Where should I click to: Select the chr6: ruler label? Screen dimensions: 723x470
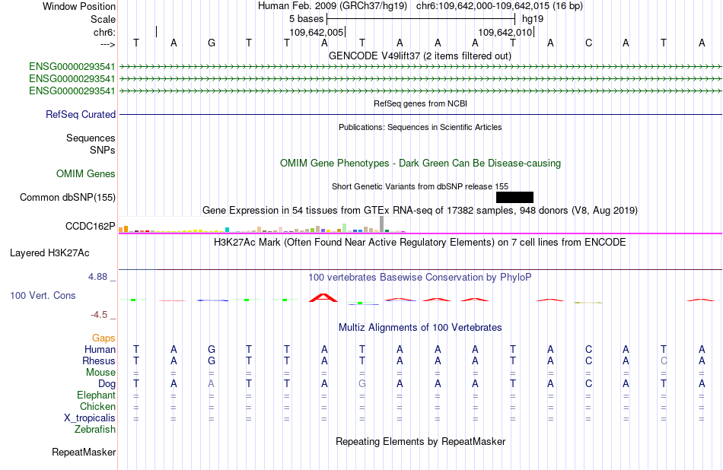click(104, 32)
